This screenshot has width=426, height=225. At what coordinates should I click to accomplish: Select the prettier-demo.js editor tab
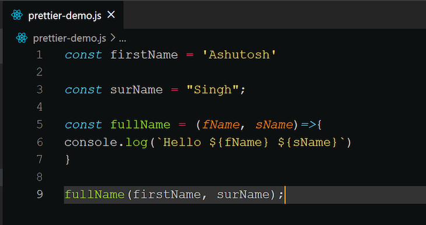pos(63,15)
